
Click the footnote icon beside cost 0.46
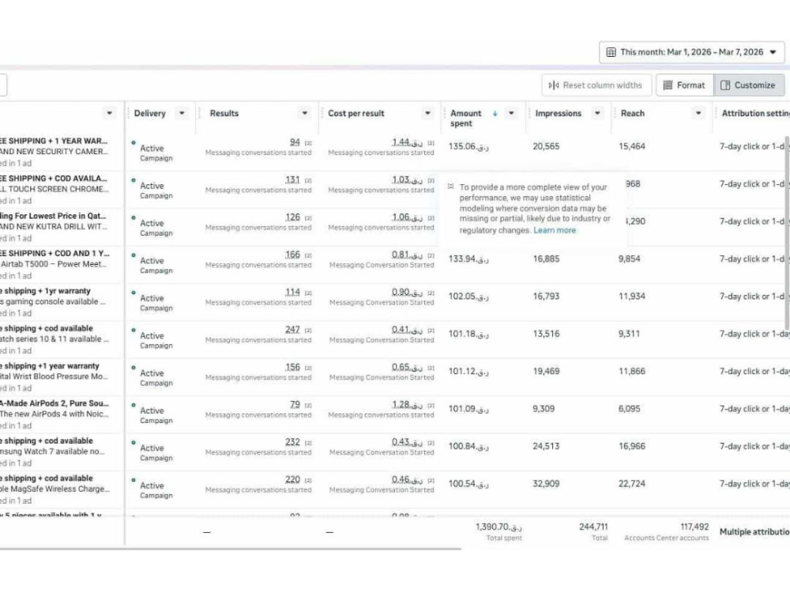[x=431, y=481]
